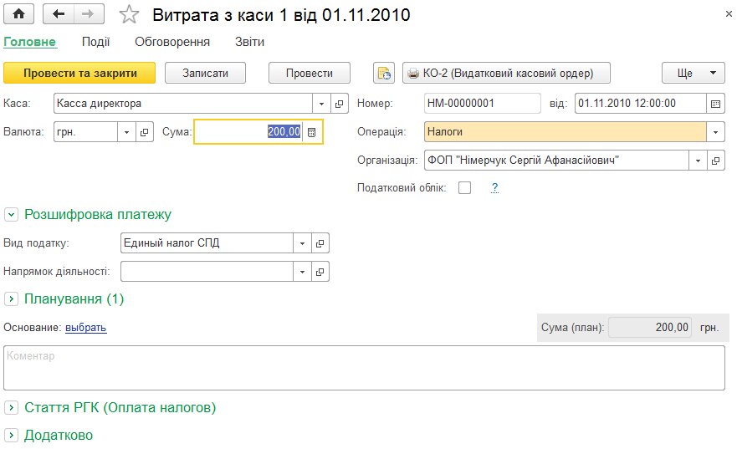
Task: Open the Каса field's linked record
Action: pos(339,104)
